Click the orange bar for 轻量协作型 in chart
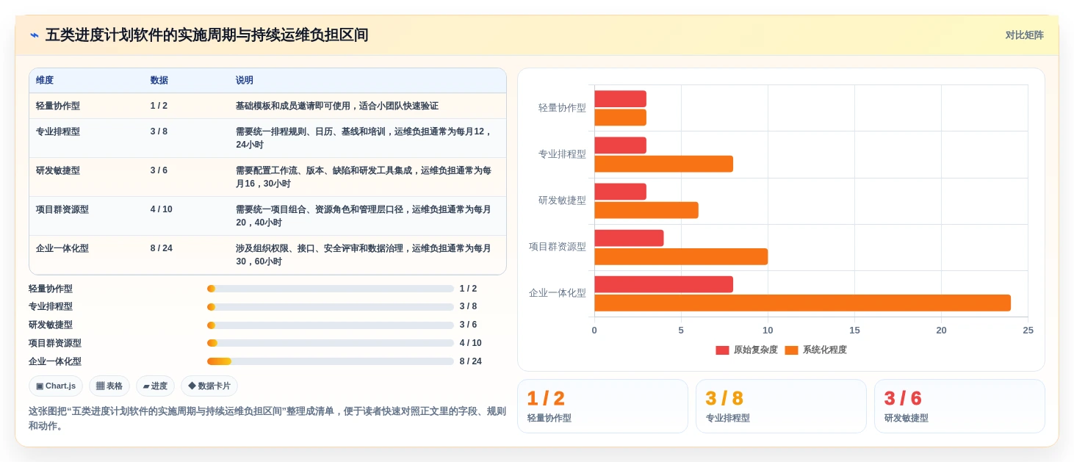1074x462 pixels. click(620, 118)
